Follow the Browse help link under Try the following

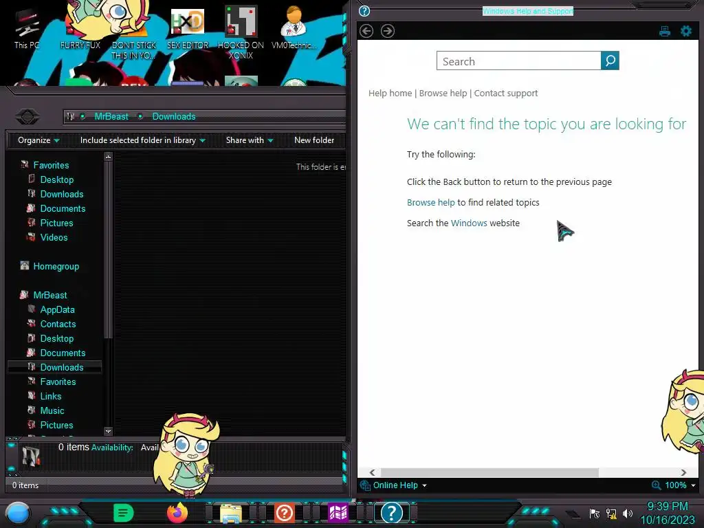click(430, 203)
